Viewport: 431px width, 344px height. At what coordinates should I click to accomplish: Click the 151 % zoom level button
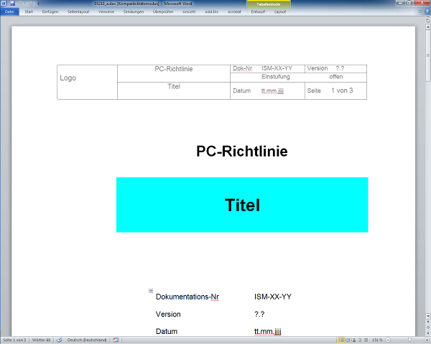point(376,340)
